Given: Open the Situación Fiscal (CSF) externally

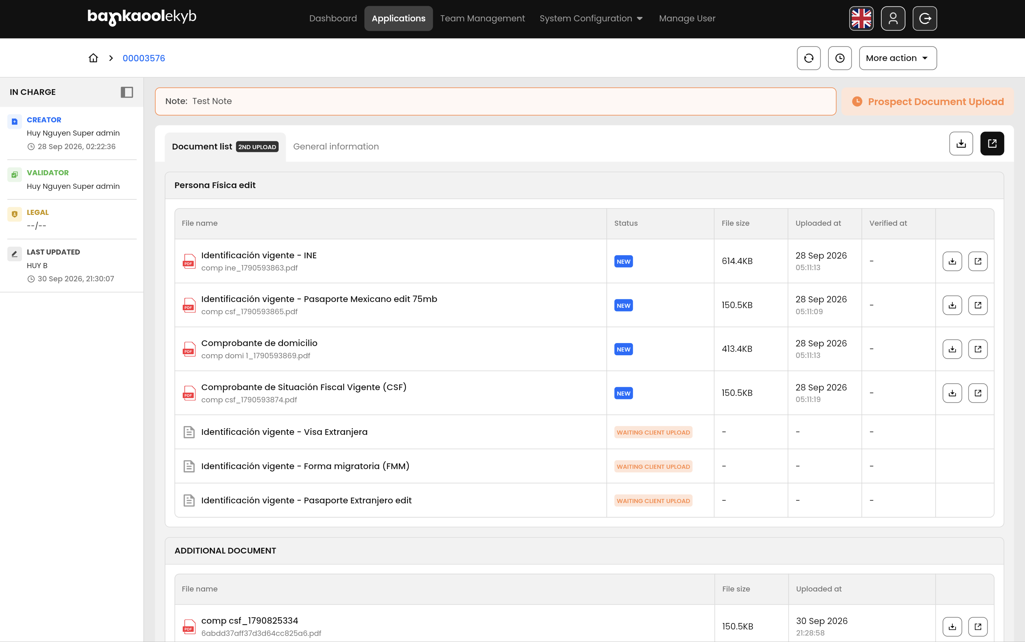Looking at the screenshot, I should point(978,393).
